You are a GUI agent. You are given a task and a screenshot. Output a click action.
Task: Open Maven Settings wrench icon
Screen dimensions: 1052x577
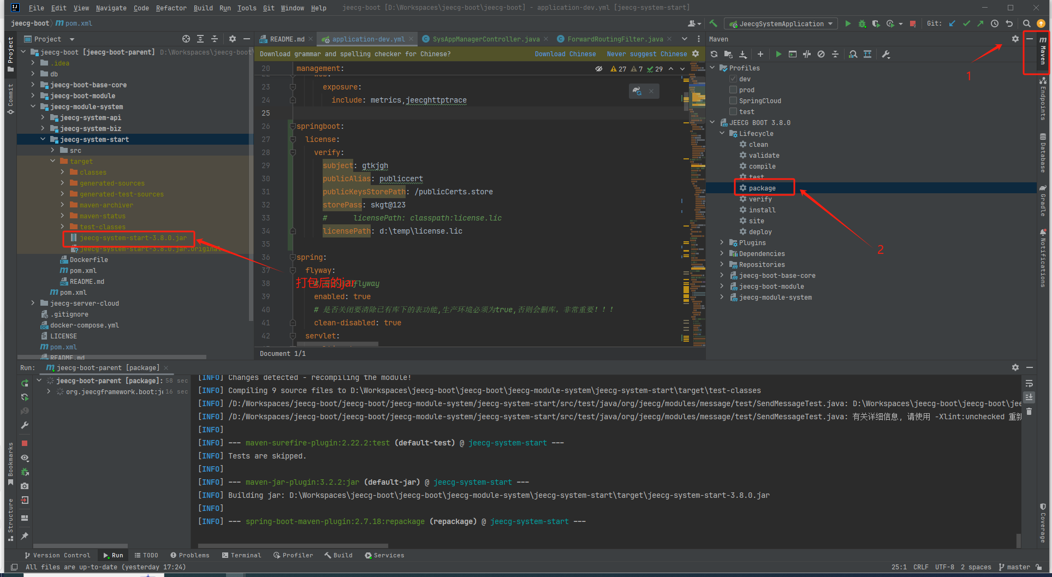pos(885,54)
